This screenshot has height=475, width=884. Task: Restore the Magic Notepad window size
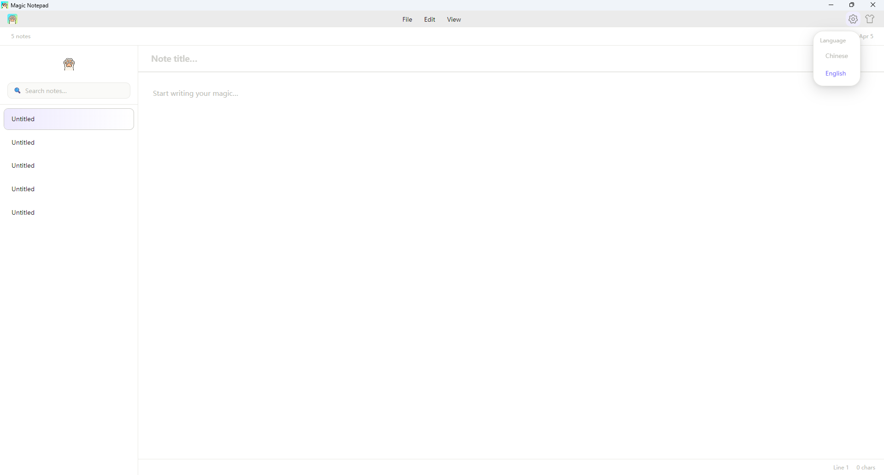coord(852,5)
